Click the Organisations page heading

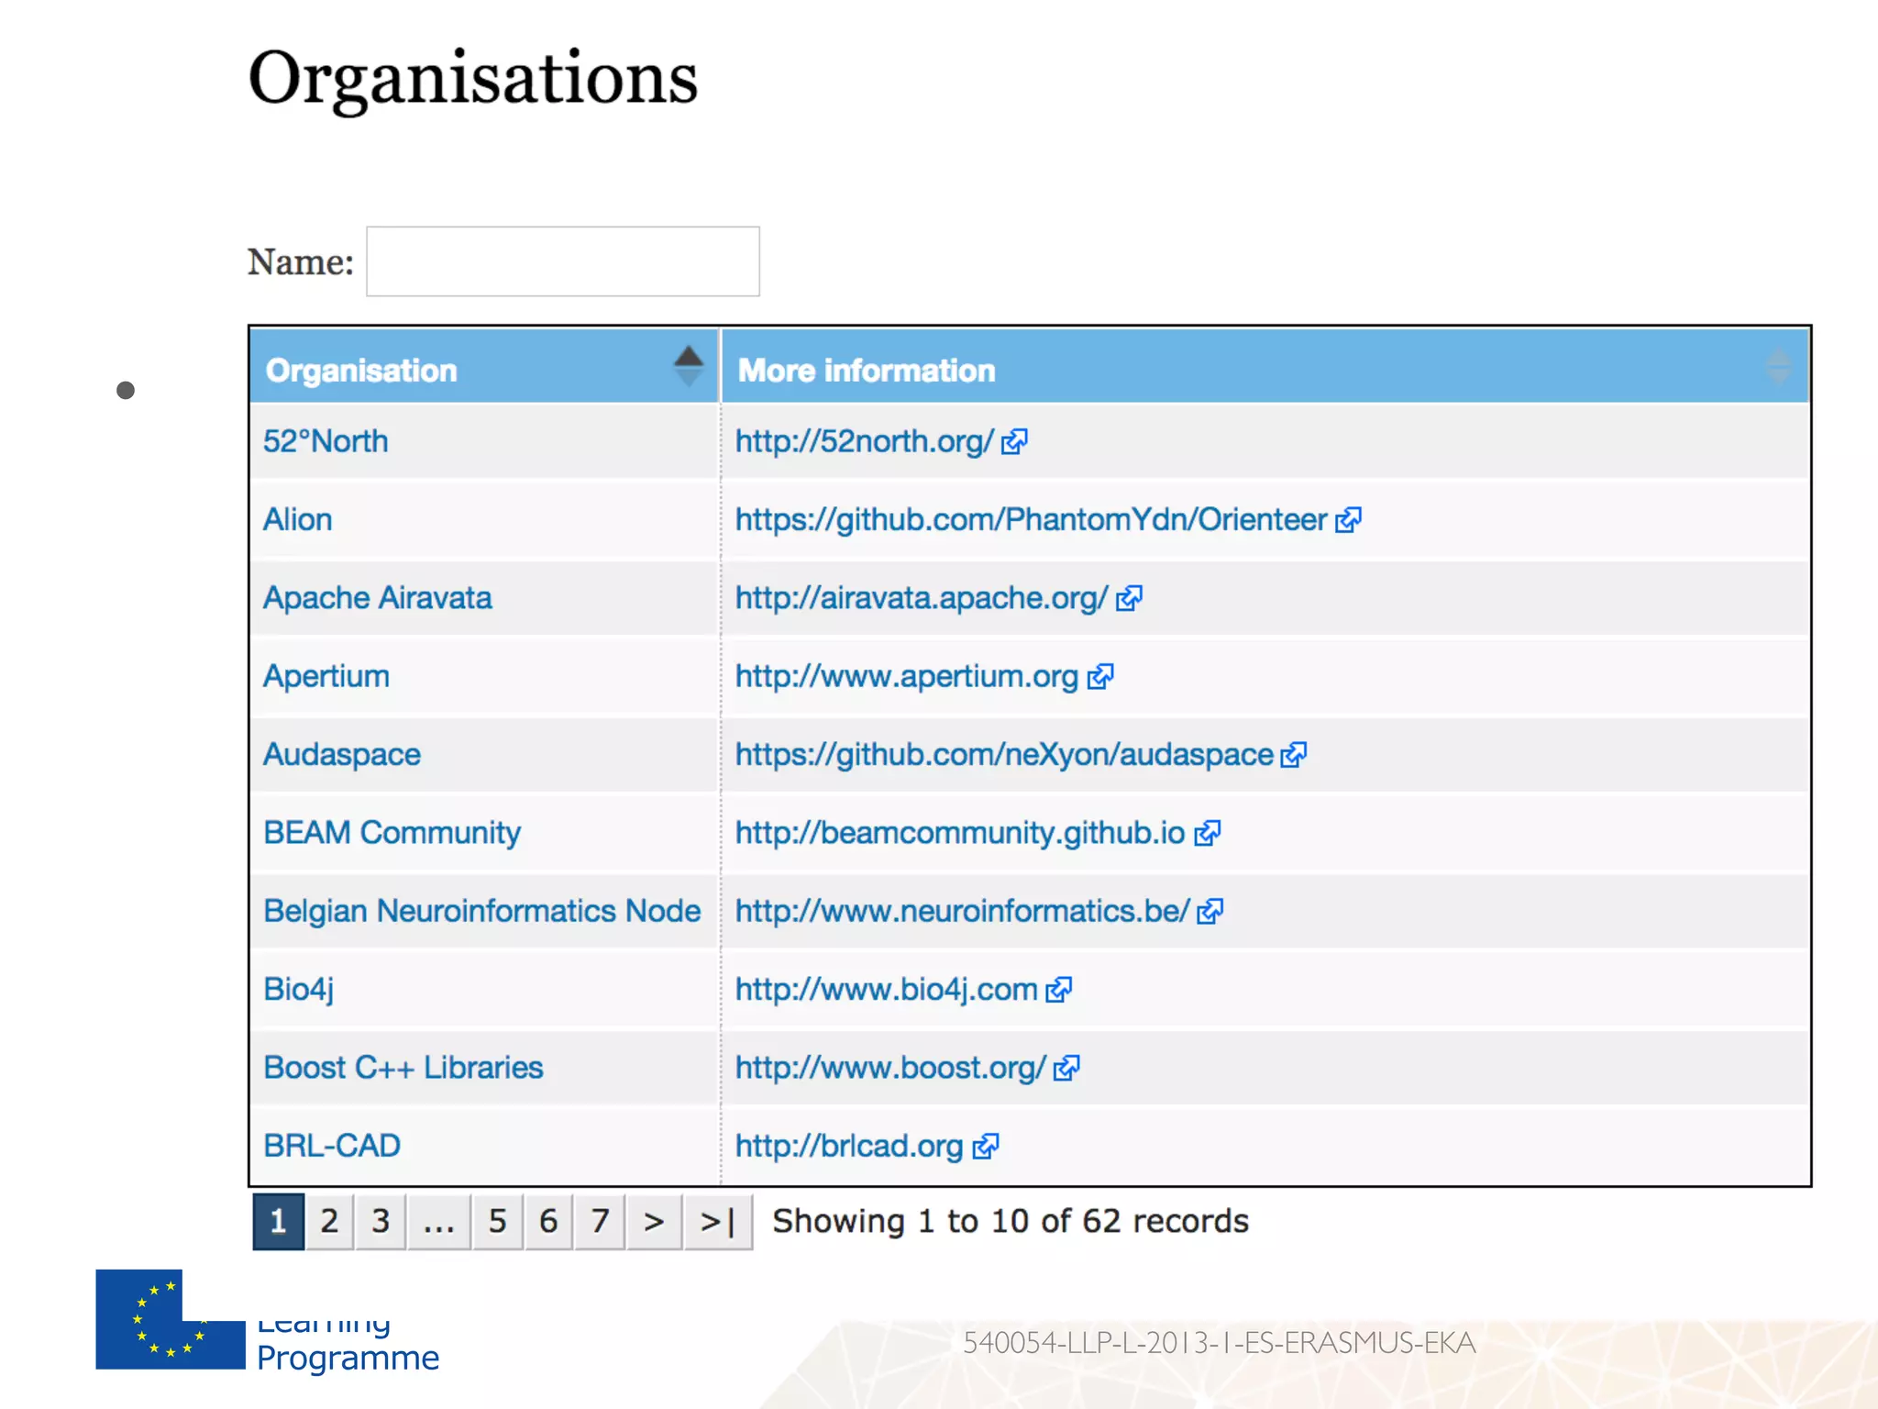(x=473, y=80)
